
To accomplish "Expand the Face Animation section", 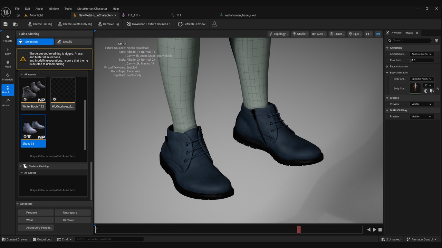I will (x=387, y=66).
